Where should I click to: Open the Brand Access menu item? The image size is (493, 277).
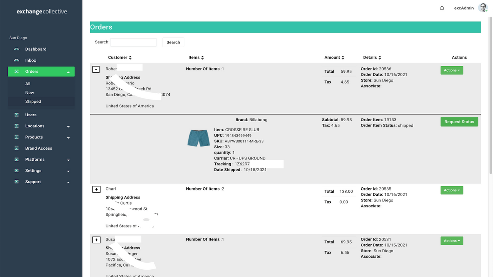(39, 149)
